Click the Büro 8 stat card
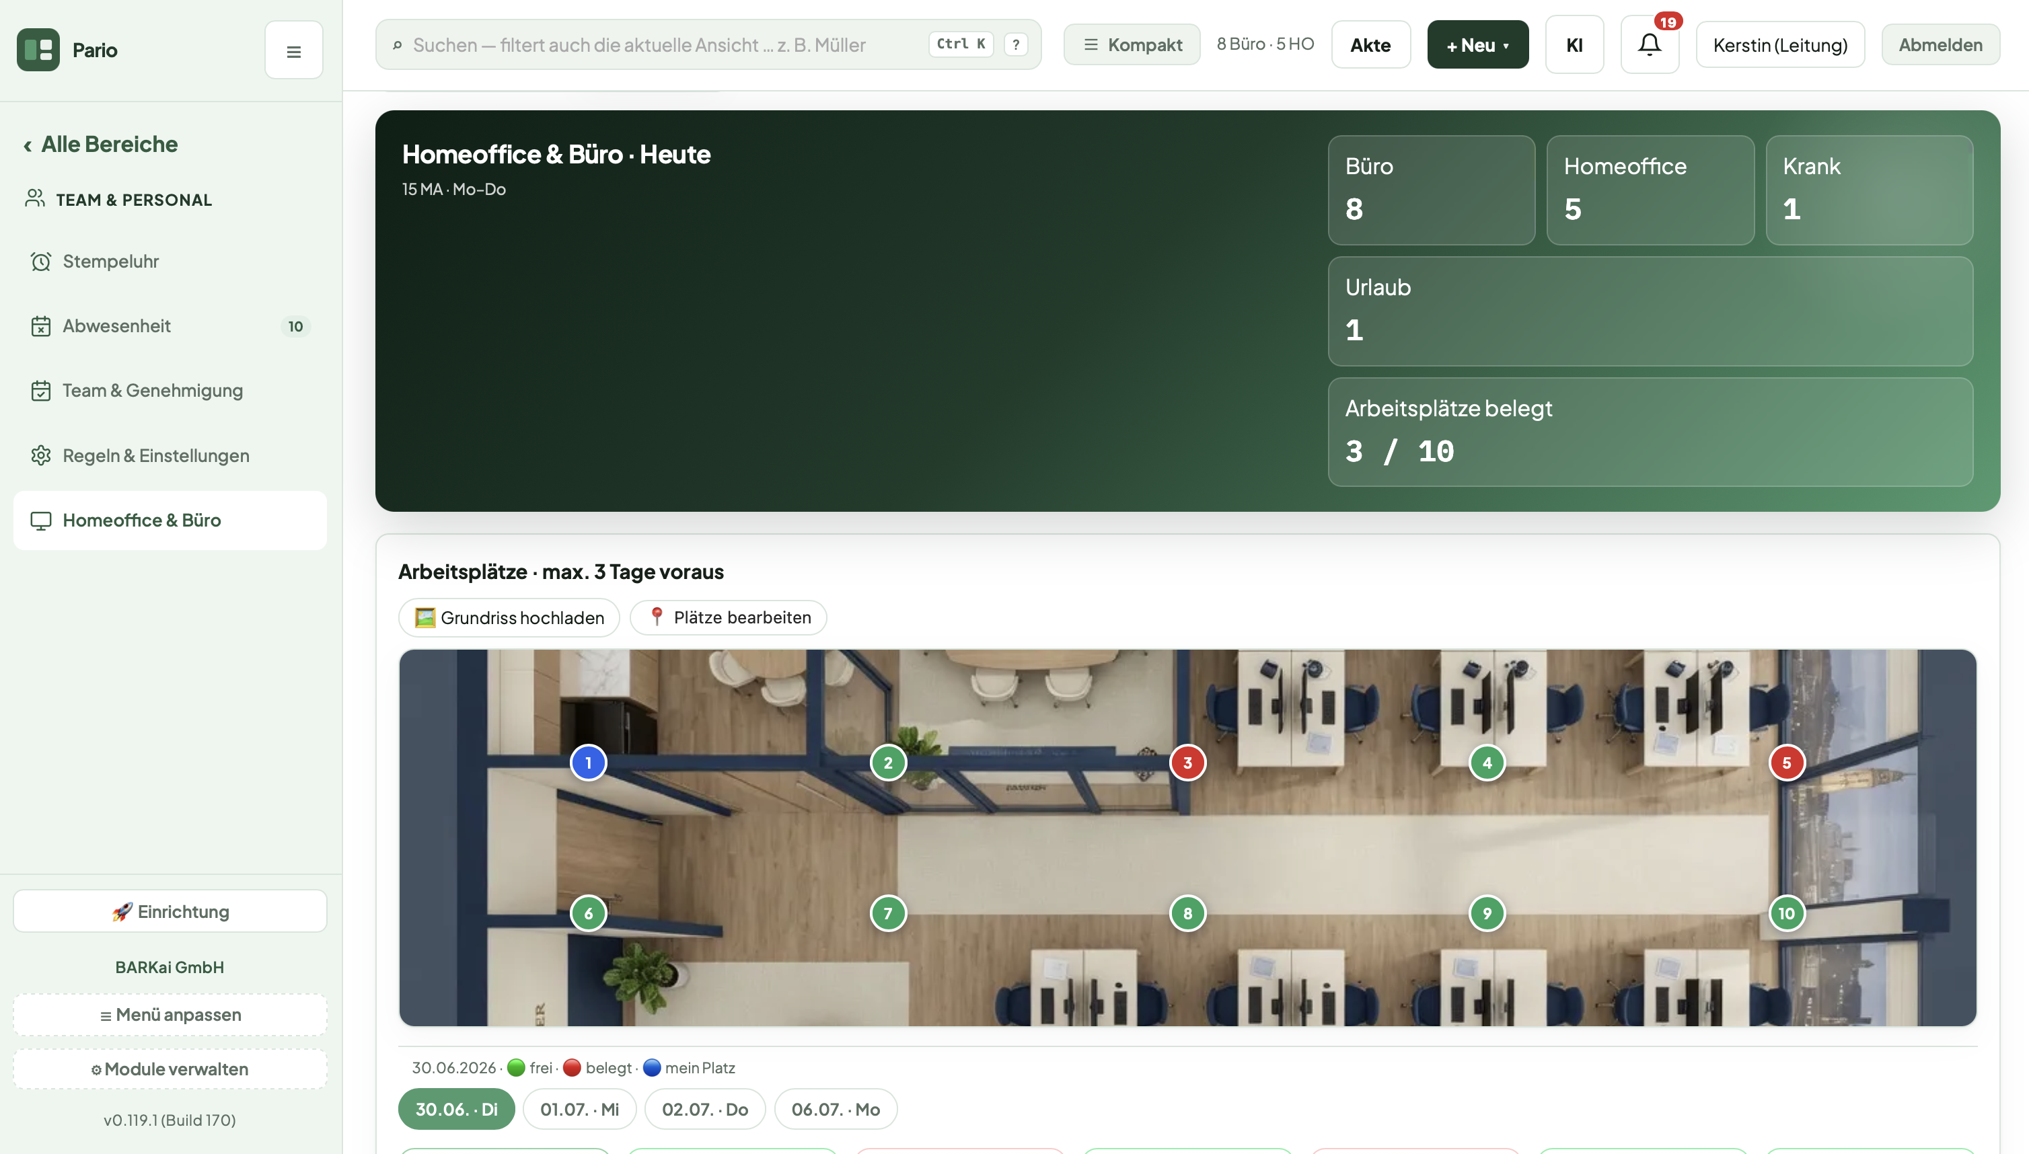Screen dimensions: 2029x1154 click(x=1431, y=190)
